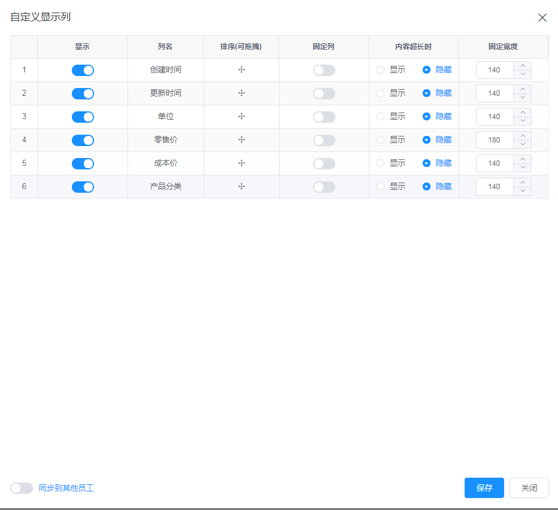This screenshot has height=510, width=558.
Task: Enable the 固定列 switch for 单位
Action: pos(324,117)
